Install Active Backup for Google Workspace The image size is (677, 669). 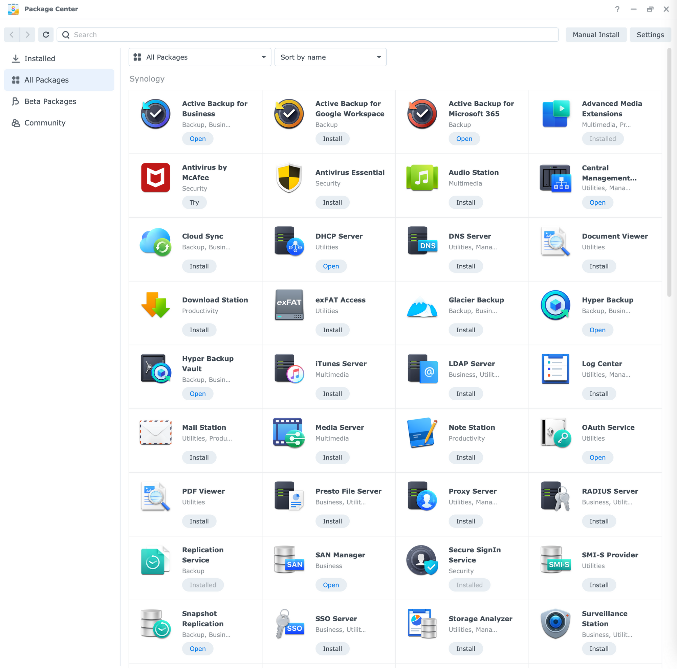click(x=332, y=139)
